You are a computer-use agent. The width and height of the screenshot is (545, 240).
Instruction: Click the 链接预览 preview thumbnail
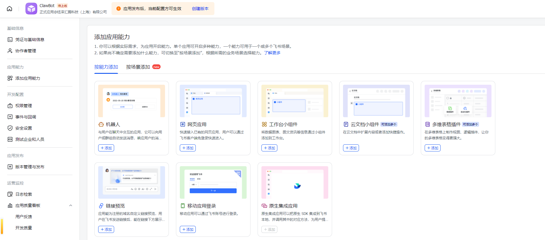(x=132, y=182)
